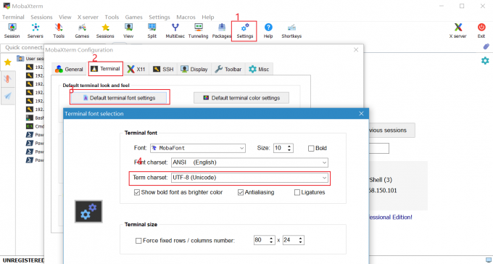The width and height of the screenshot is (493, 264).
Task: Adjust the font Size stepper arrows
Action: [289, 148]
